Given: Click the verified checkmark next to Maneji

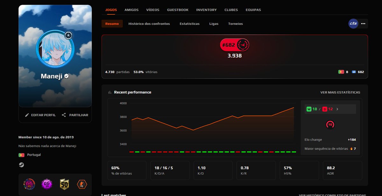Looking at the screenshot, I should point(67,76).
